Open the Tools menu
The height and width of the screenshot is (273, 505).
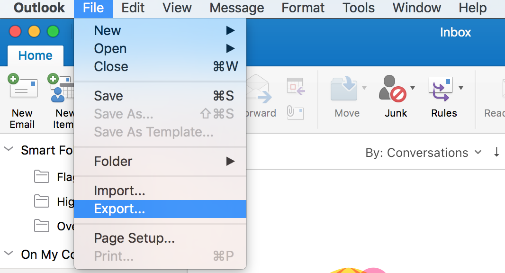[358, 8]
